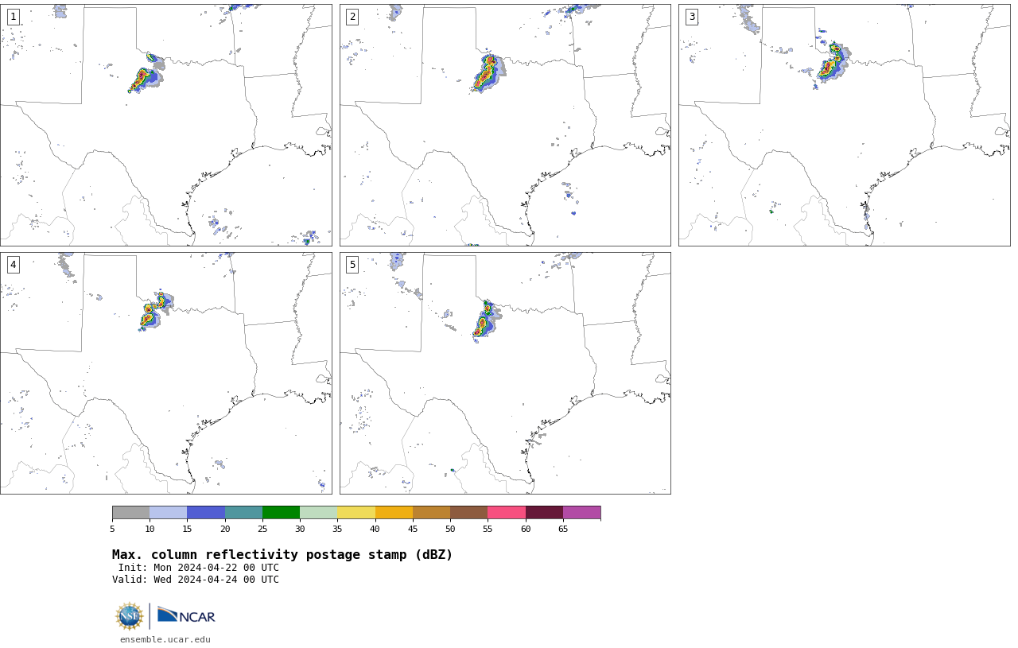Click the colorbar tick label 5
The image size is (1018, 648).
coord(112,529)
